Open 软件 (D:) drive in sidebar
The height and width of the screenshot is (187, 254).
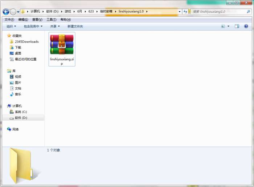pos(21,118)
